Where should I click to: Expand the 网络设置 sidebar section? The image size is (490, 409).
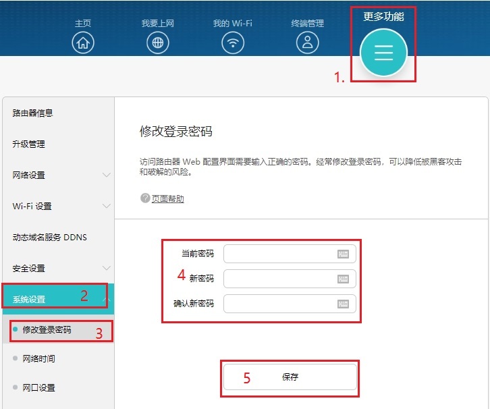(x=106, y=175)
